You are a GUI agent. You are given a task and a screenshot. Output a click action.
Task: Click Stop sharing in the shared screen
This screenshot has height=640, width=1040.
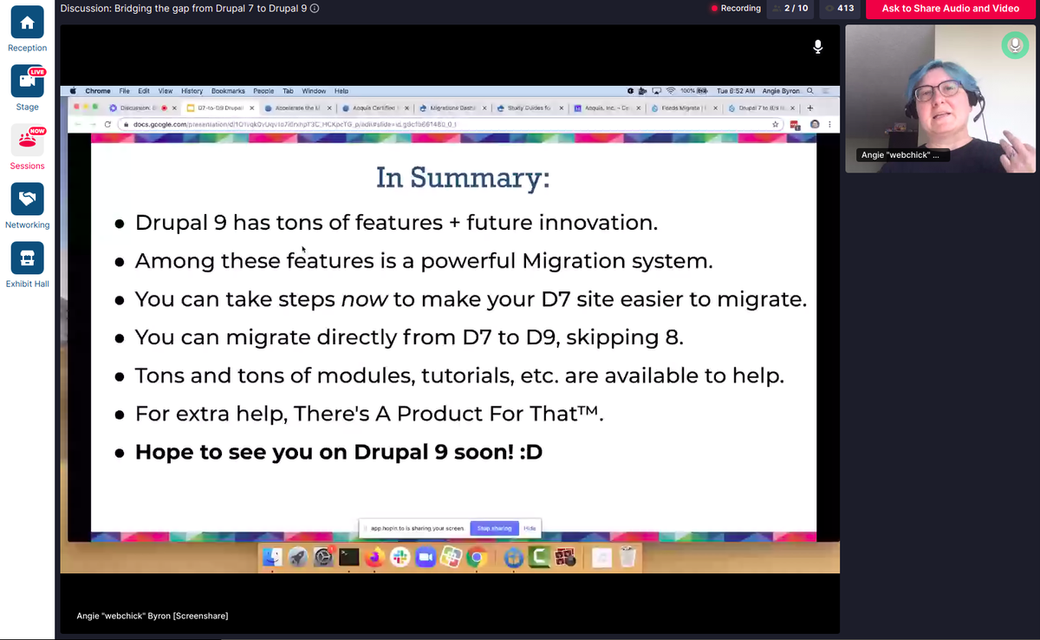pyautogui.click(x=494, y=528)
